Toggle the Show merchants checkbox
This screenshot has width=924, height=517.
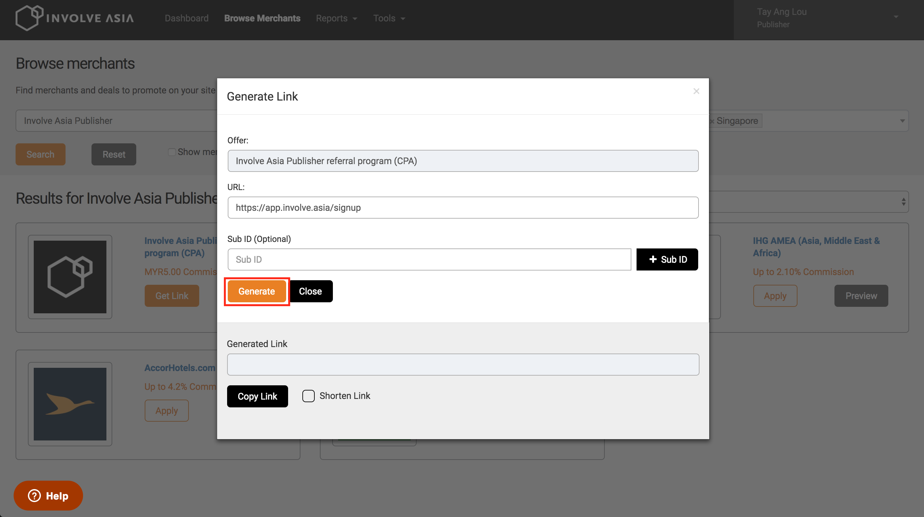tap(172, 152)
